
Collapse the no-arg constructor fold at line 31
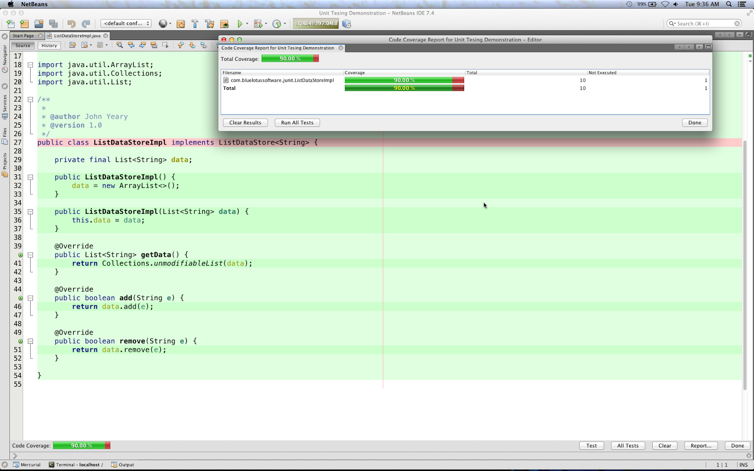pyautogui.click(x=30, y=177)
